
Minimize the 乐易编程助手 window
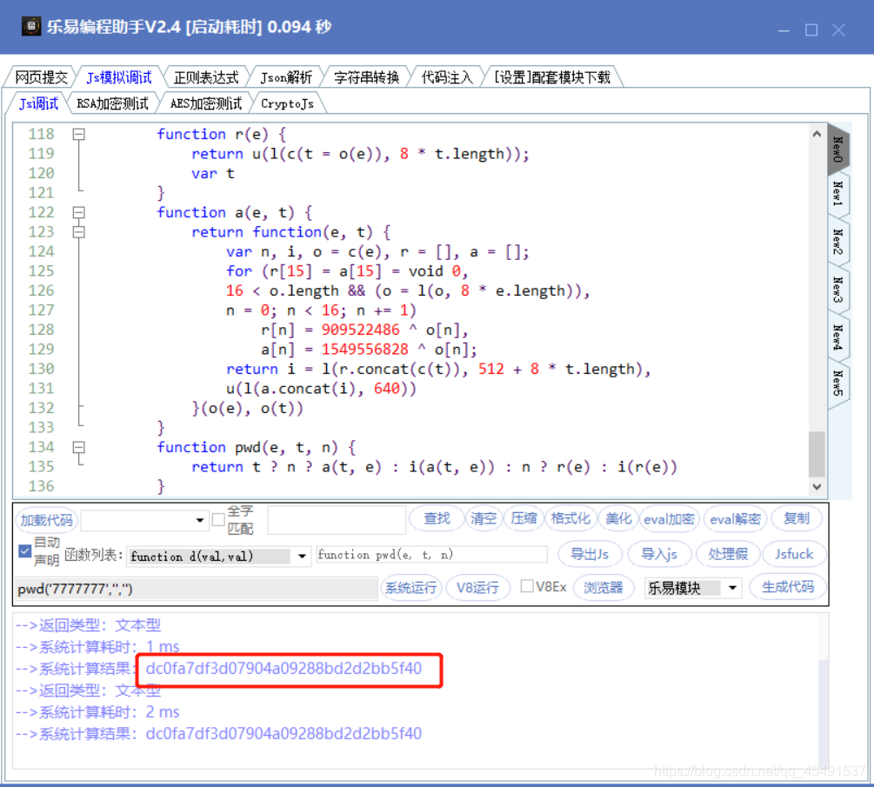[x=784, y=30]
